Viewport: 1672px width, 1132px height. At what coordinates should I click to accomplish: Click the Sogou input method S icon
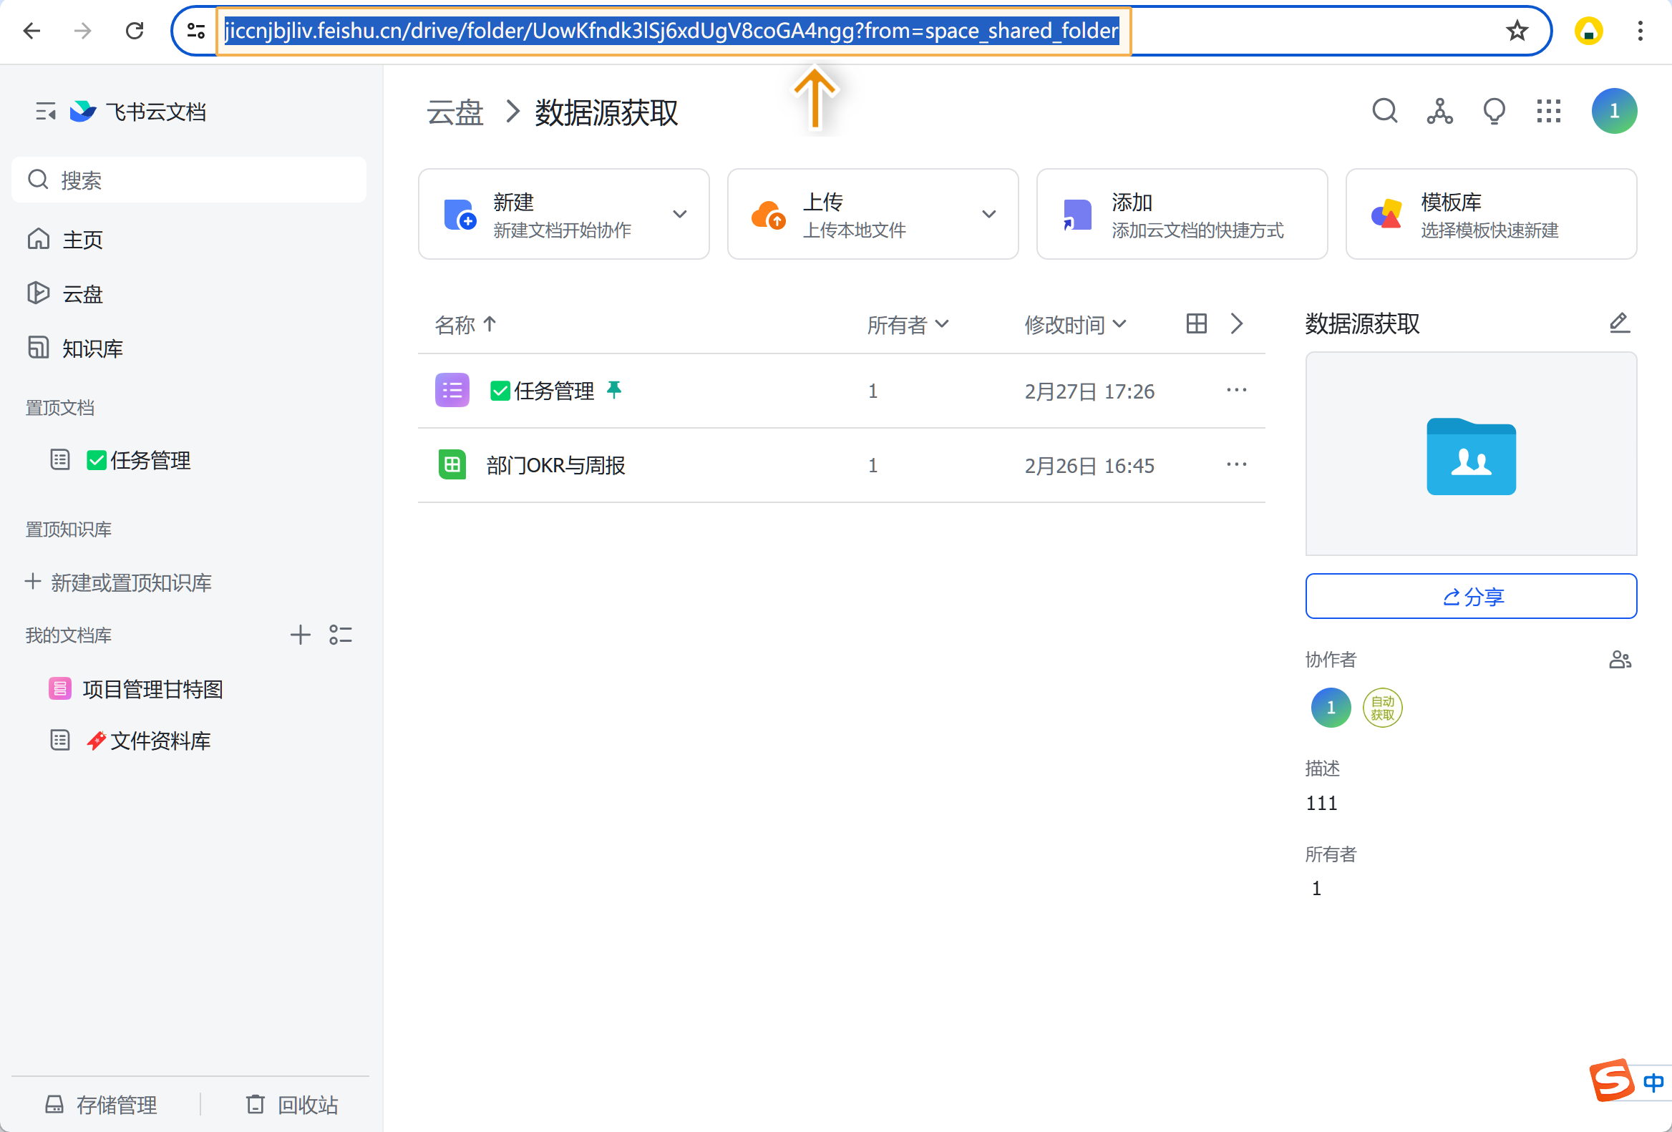tap(1612, 1080)
